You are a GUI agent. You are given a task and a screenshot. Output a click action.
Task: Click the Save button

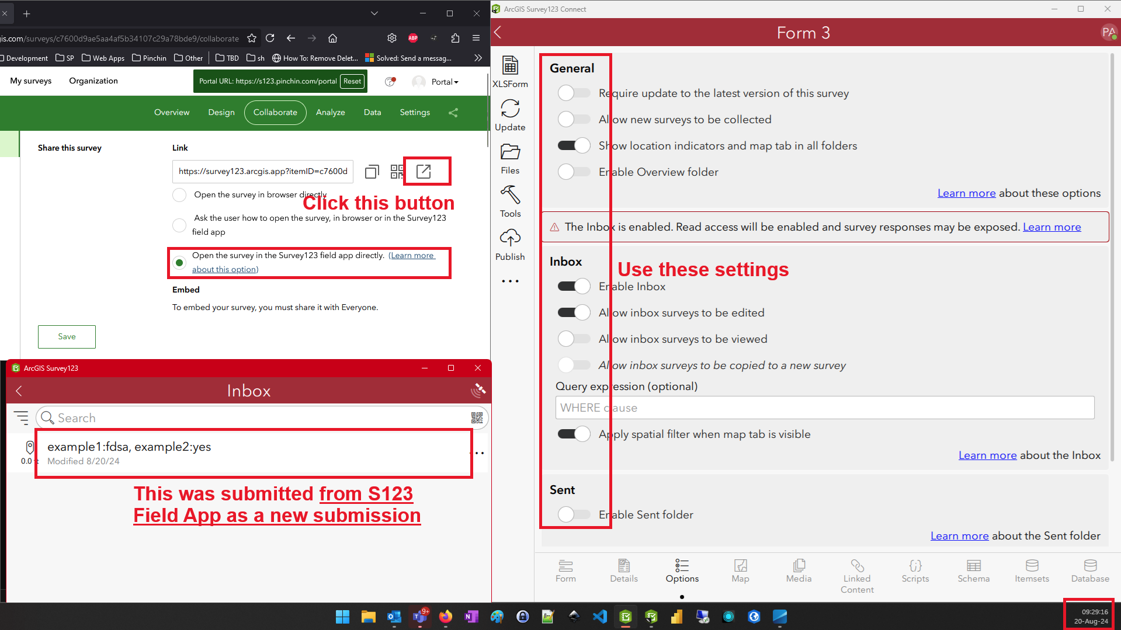click(66, 336)
